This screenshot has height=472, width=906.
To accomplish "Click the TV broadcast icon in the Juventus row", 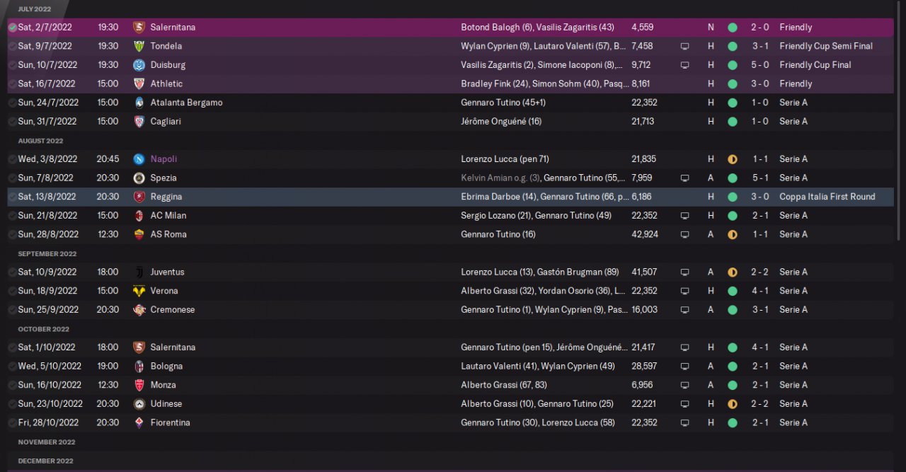I will (684, 272).
